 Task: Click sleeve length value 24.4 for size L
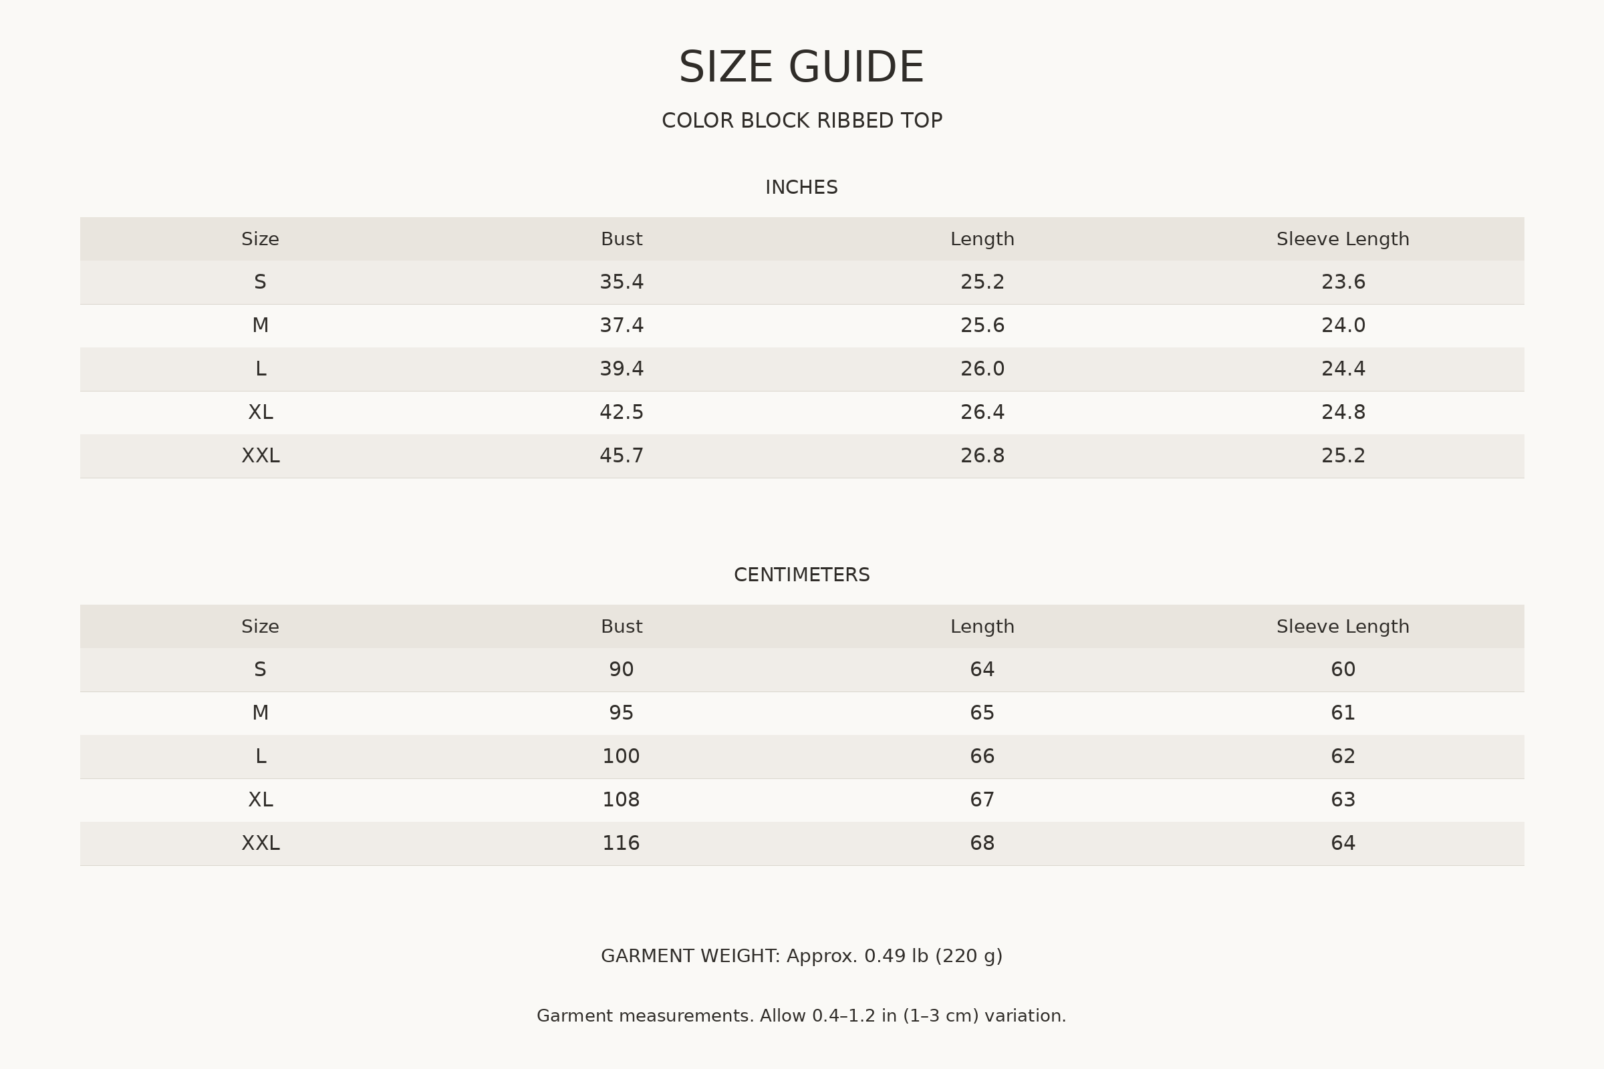pyautogui.click(x=1343, y=369)
